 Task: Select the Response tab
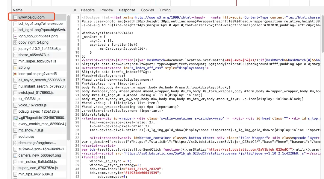pyautogui.click(x=127, y=10)
